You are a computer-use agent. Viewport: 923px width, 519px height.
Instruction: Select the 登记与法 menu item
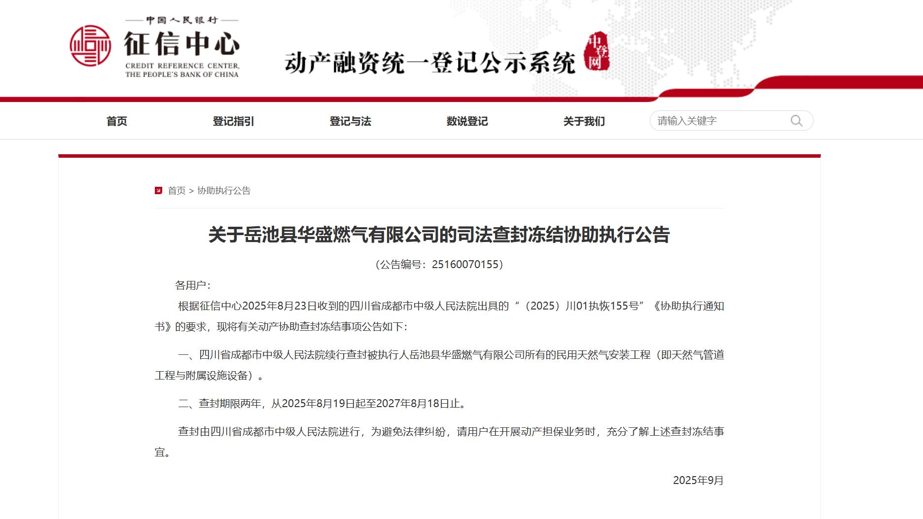(x=350, y=121)
